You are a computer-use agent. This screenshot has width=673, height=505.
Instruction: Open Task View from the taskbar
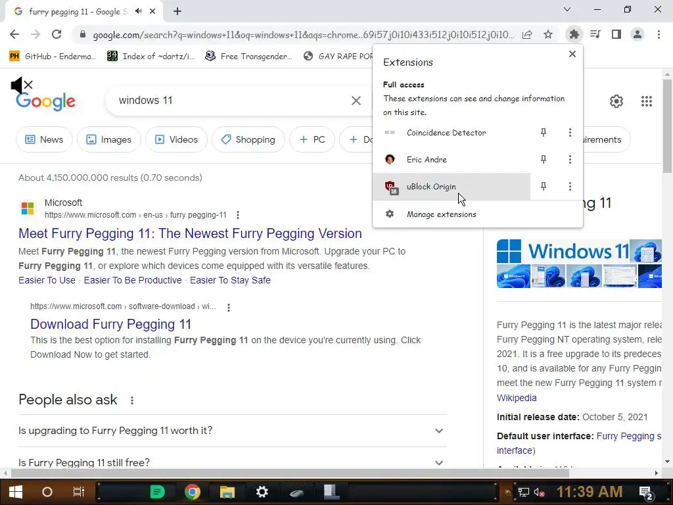[79, 492]
